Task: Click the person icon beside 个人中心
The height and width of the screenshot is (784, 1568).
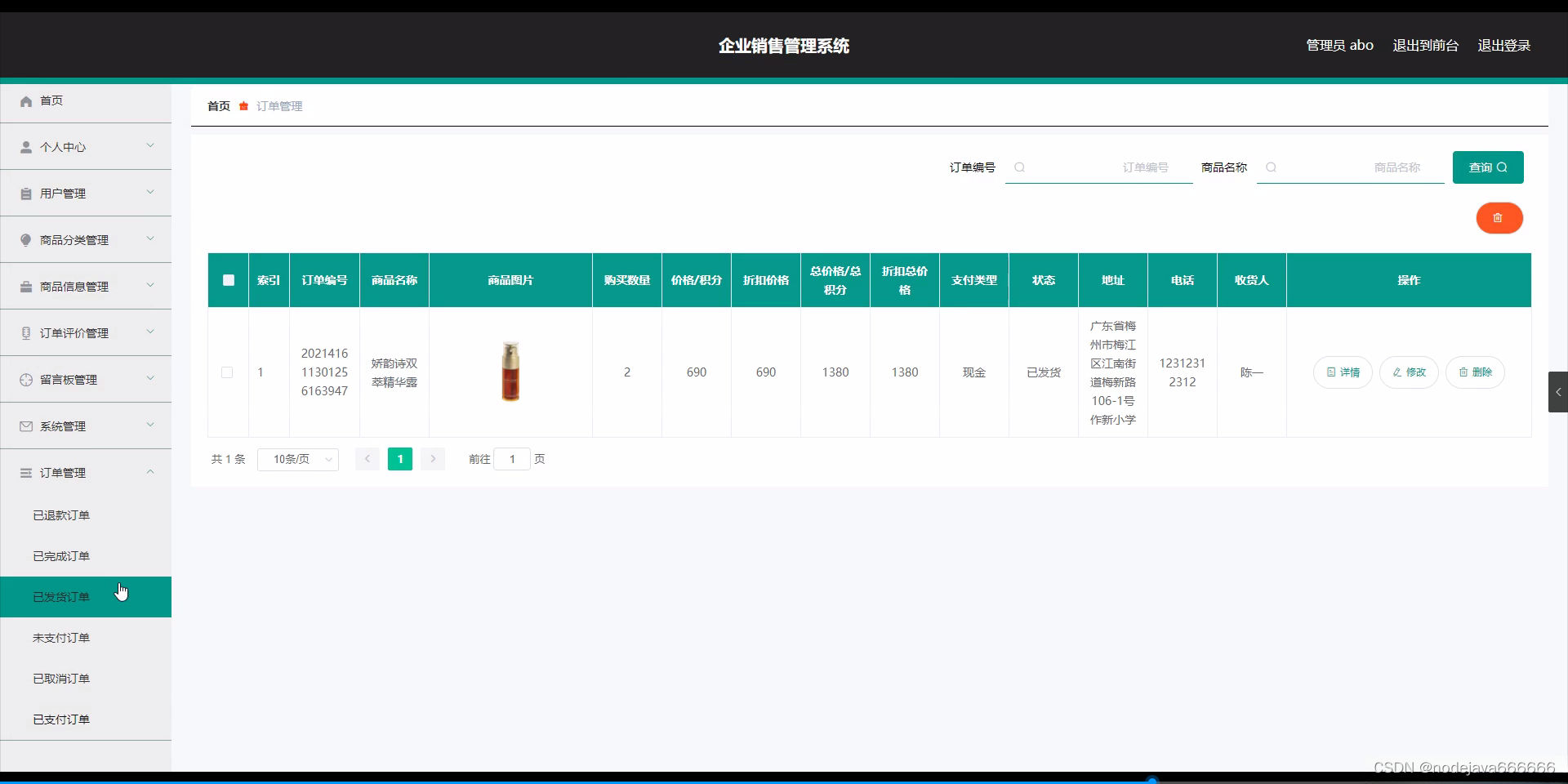Action: click(26, 148)
